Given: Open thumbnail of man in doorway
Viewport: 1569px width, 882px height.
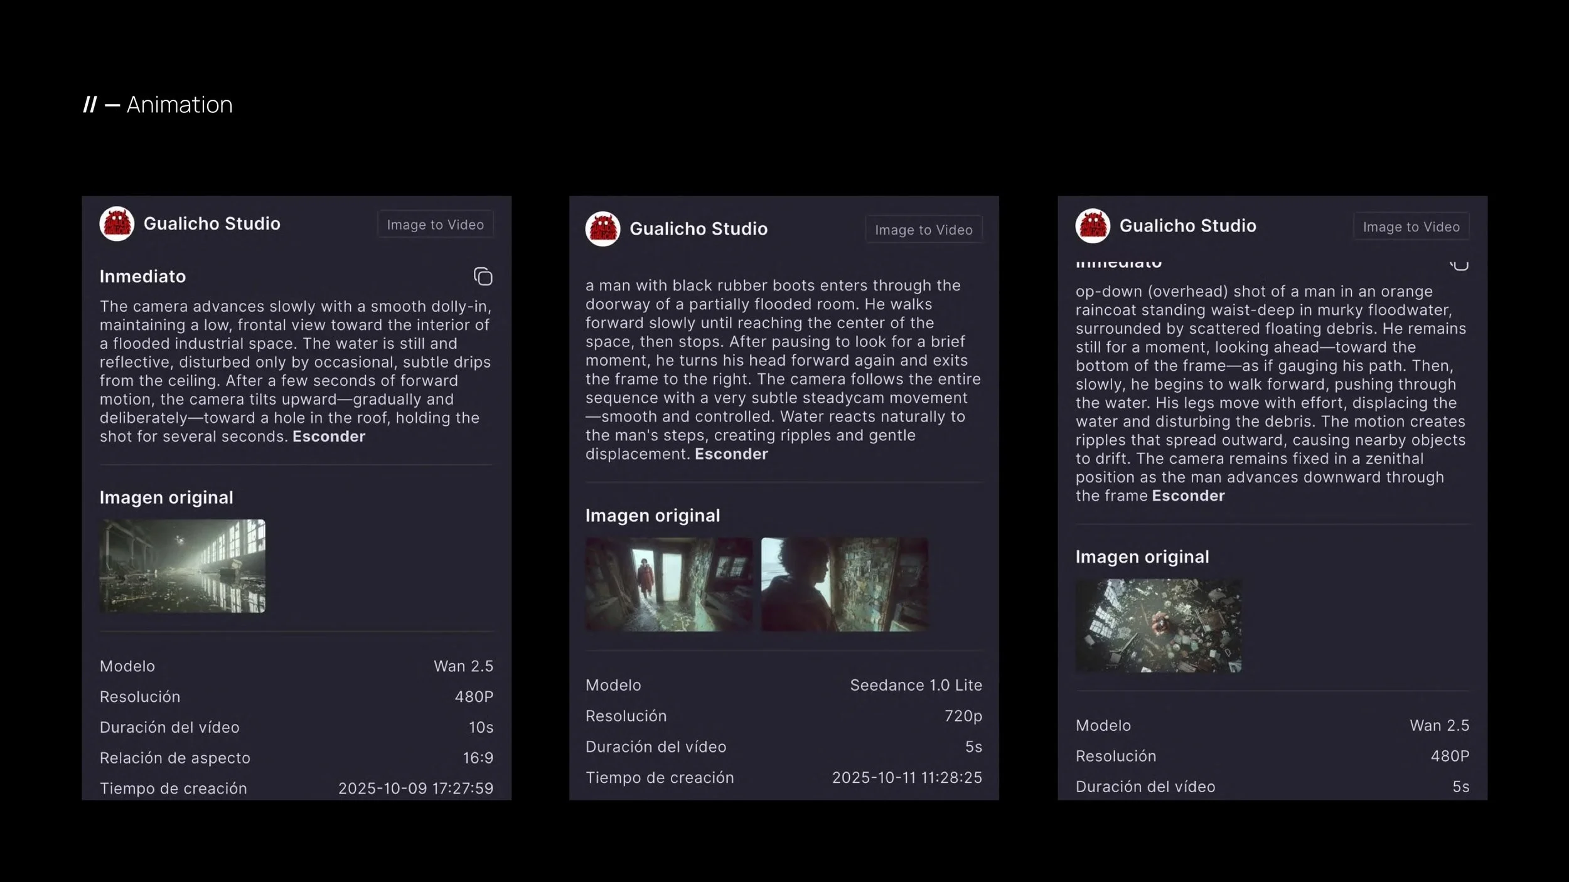Looking at the screenshot, I should [668, 584].
